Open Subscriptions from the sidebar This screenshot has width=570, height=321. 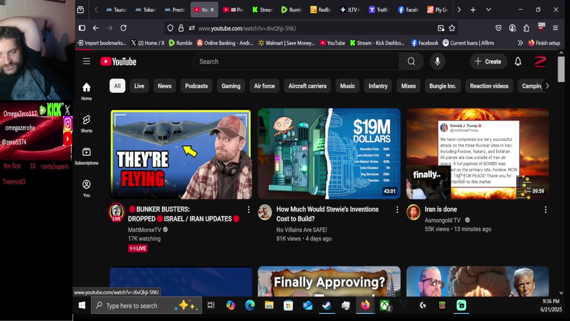click(x=86, y=156)
